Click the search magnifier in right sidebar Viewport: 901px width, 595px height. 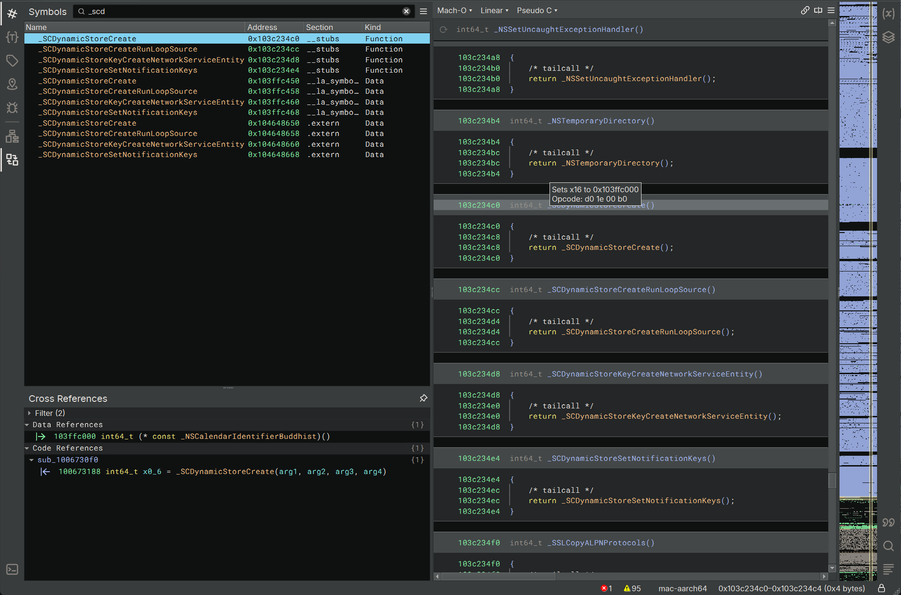pos(888,546)
